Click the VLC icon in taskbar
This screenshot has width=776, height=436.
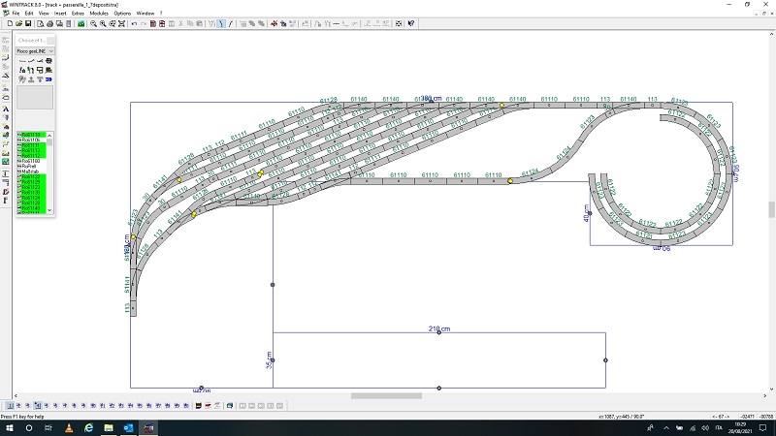[68, 427]
